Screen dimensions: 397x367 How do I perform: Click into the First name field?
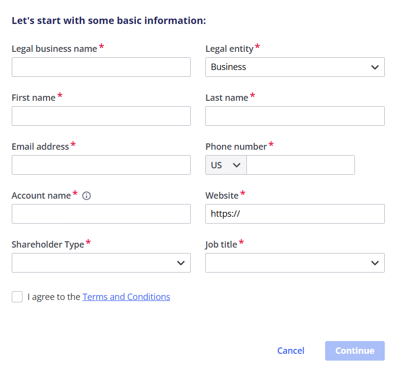tap(101, 116)
